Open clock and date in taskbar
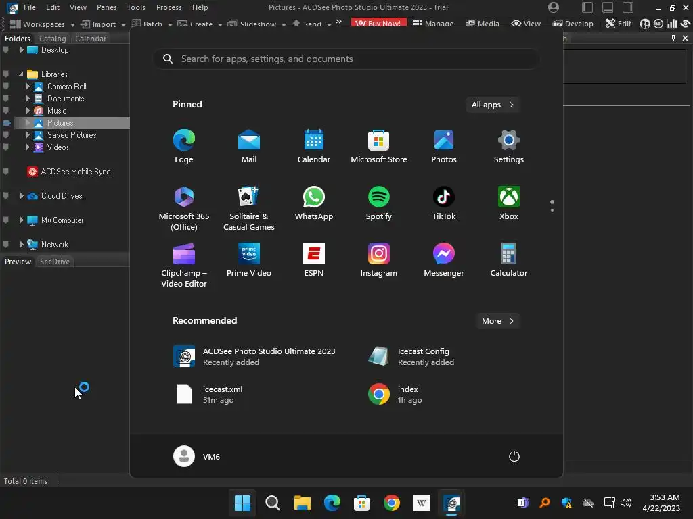 (661, 503)
